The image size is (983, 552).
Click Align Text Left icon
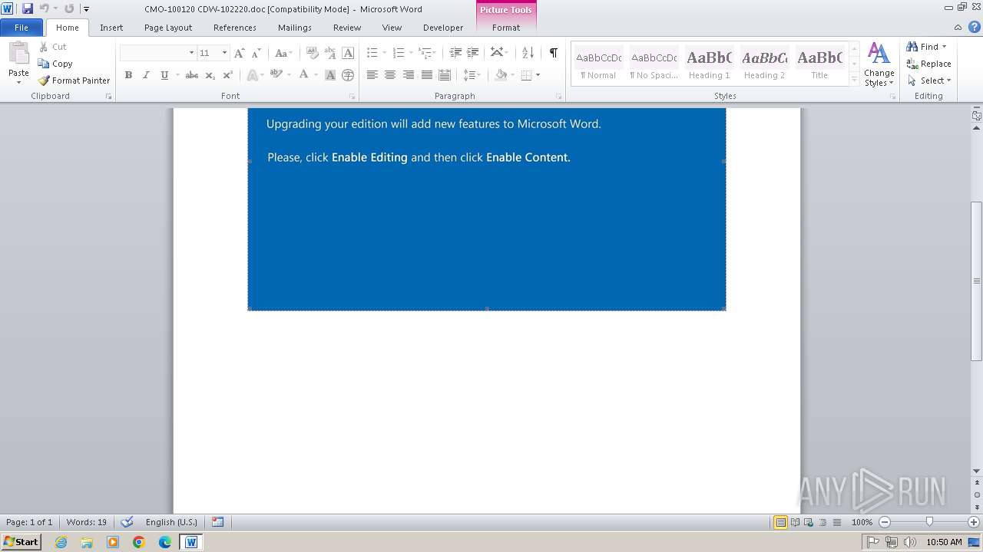(372, 75)
